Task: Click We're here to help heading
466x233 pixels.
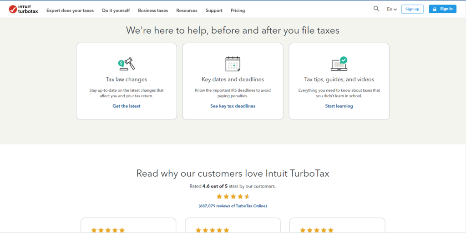Action: (x=233, y=30)
